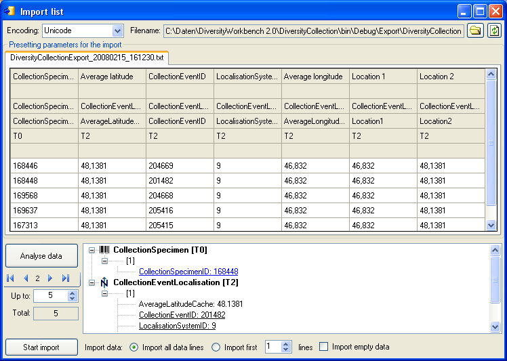Image resolution: width=507 pixels, height=361 pixels.
Task: Click the Location 1 column header
Action: tap(383, 77)
